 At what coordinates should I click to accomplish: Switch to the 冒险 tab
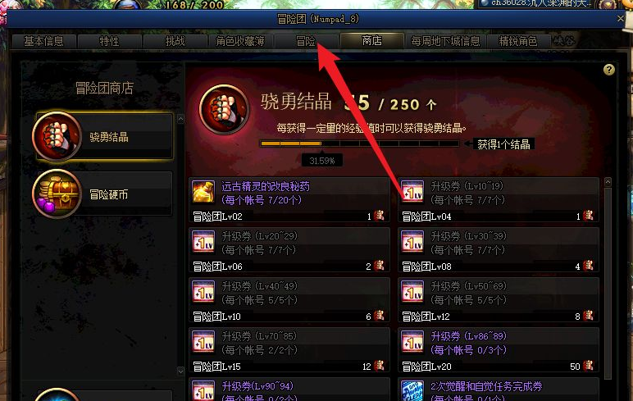point(306,41)
